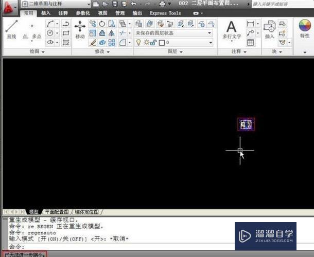Screen dimensions: 314x257
Task: Select the Circle drawing tool
Action: point(50,33)
